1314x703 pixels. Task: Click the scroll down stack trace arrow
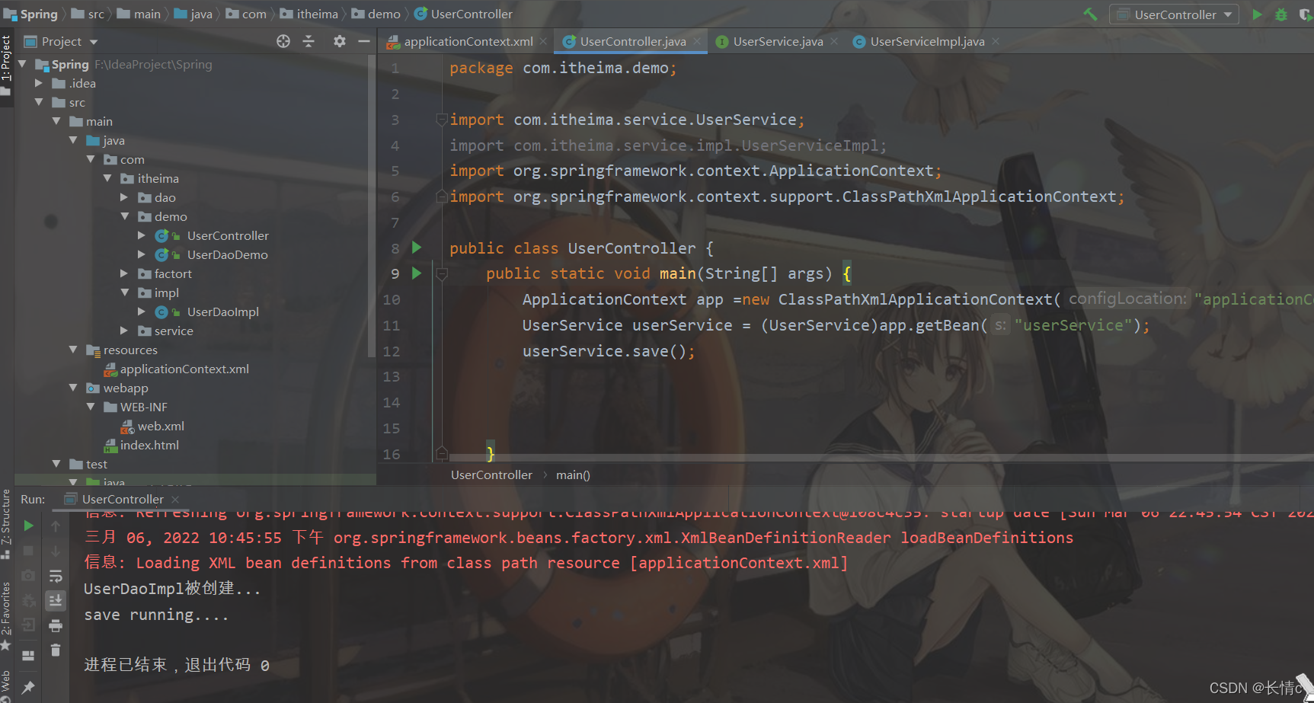(x=56, y=550)
